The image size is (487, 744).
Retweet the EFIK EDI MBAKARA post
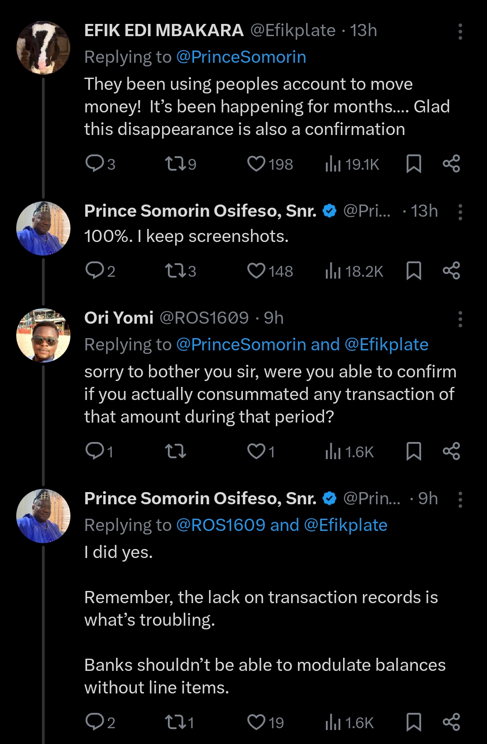[176, 163]
